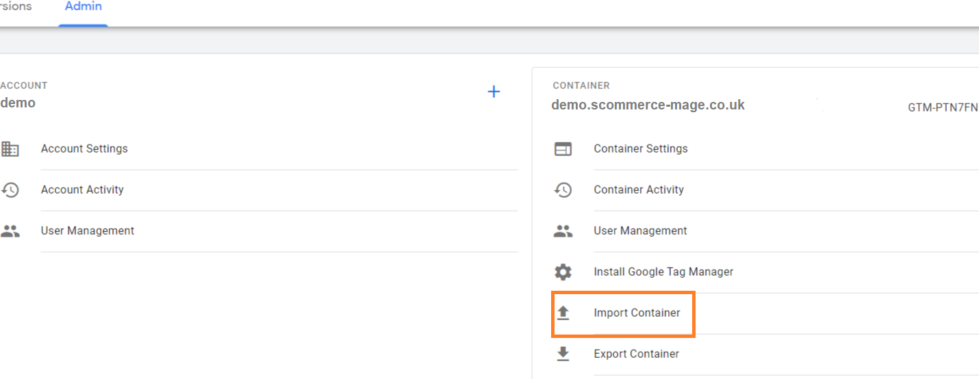Open Account Settings link
This screenshot has width=979, height=379.
pyautogui.click(x=84, y=148)
